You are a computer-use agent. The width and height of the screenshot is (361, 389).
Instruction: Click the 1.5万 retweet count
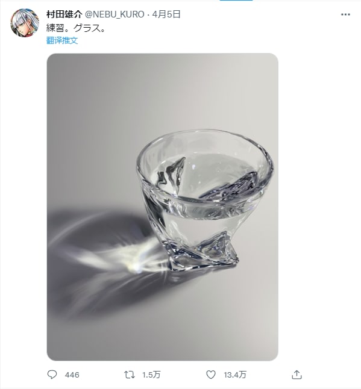(x=151, y=375)
